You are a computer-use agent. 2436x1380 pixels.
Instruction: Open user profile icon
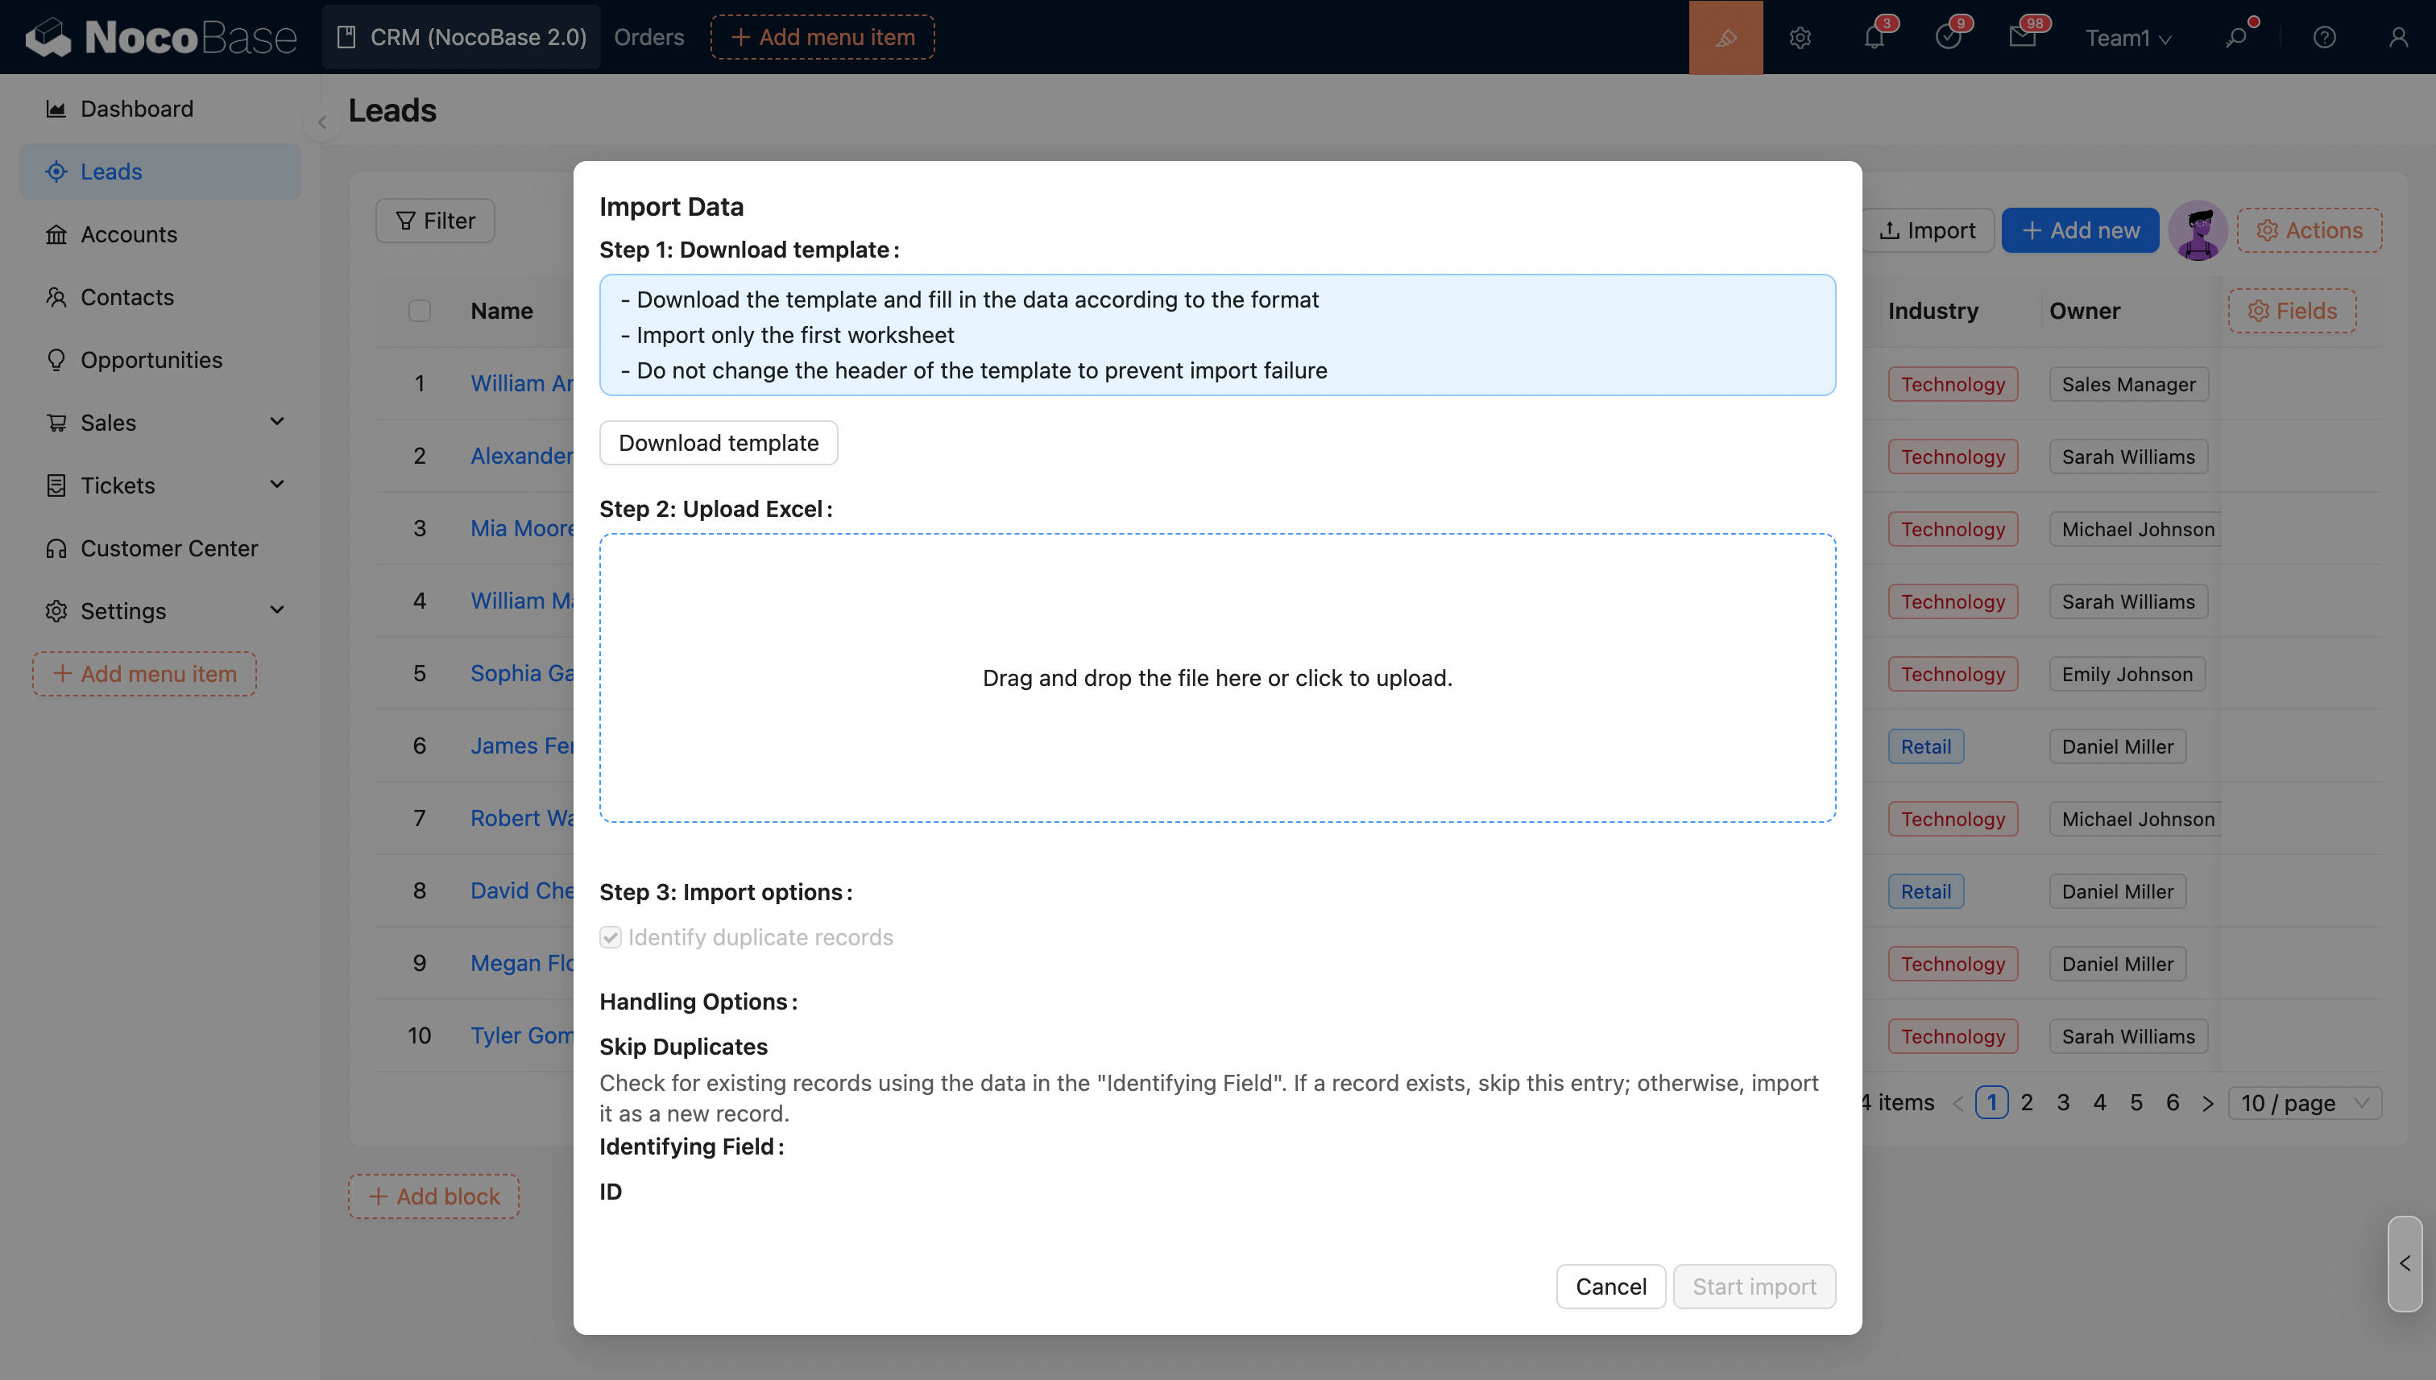tap(2397, 37)
